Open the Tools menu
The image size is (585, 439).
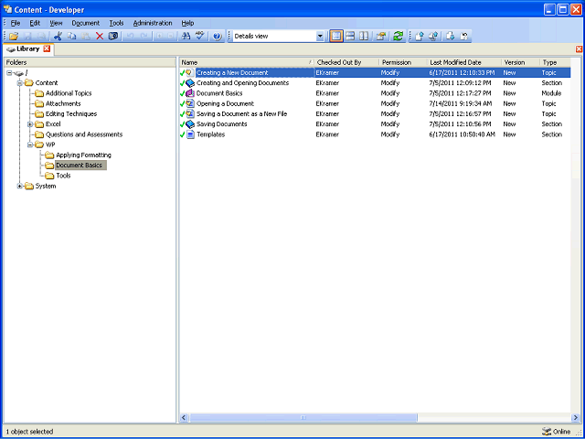point(116,23)
